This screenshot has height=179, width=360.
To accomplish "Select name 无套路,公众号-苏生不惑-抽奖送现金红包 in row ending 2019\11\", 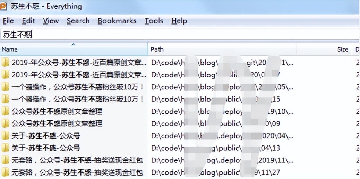I will pos(77,160).
